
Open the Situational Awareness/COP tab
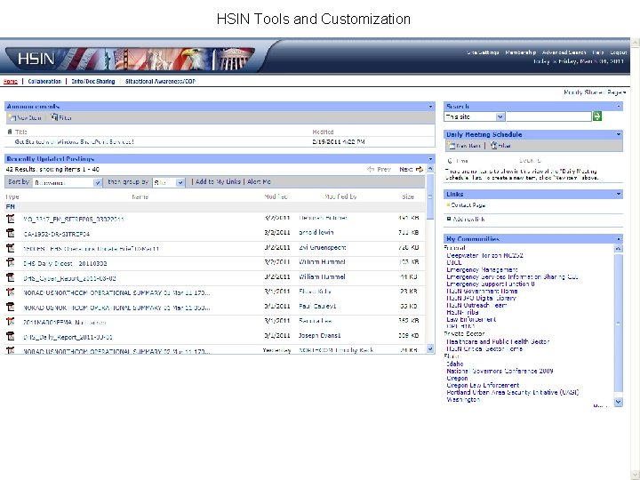click(160, 81)
